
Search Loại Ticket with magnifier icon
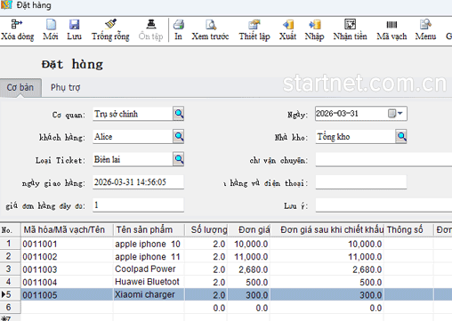coord(179,159)
